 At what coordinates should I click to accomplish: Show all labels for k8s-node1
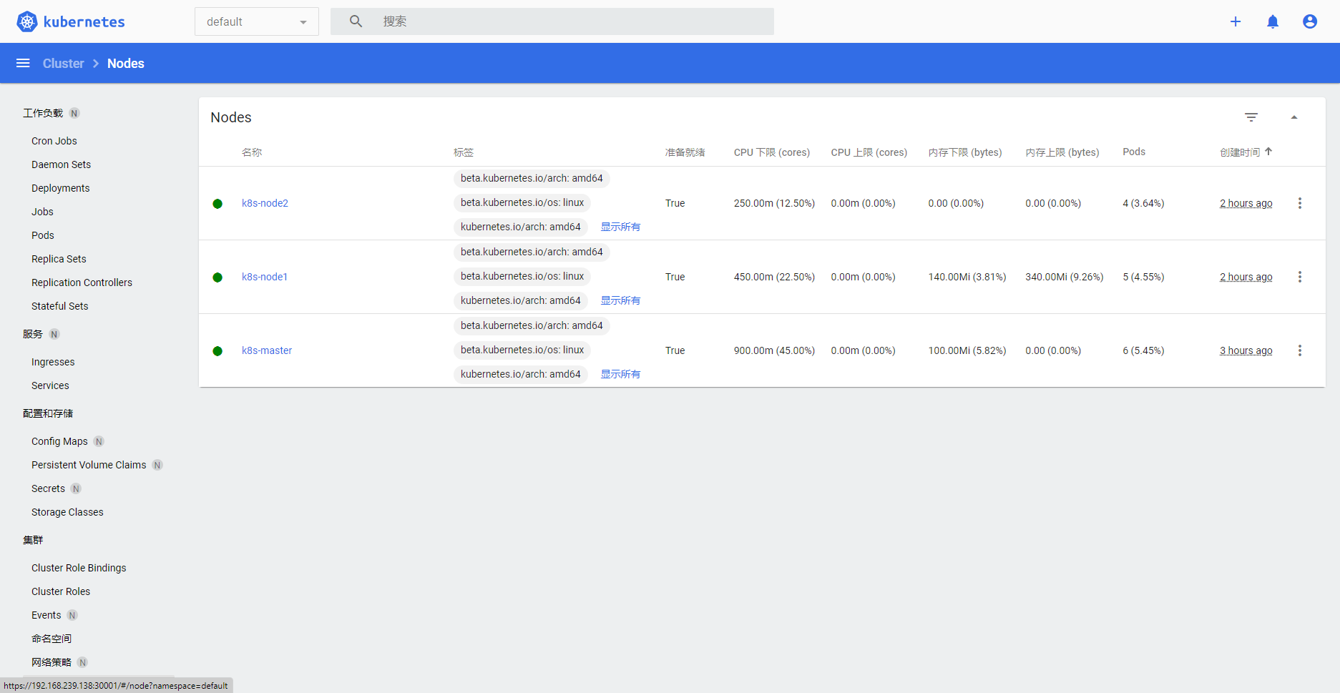coord(620,300)
